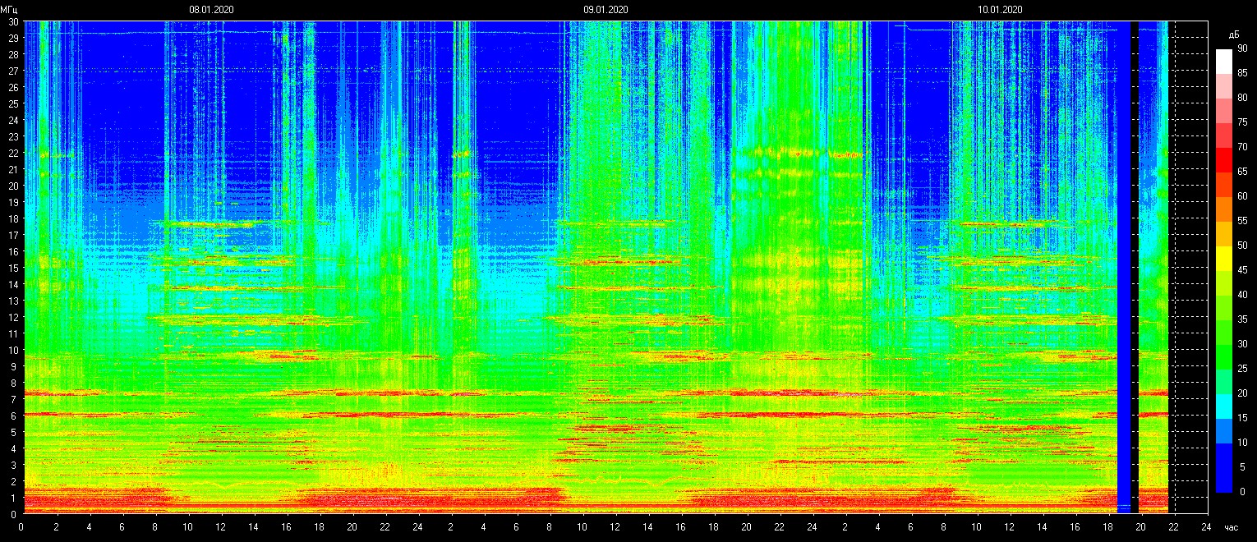Click the black data gap column in spectrogram
This screenshot has height=542, width=1257.
(1135, 263)
